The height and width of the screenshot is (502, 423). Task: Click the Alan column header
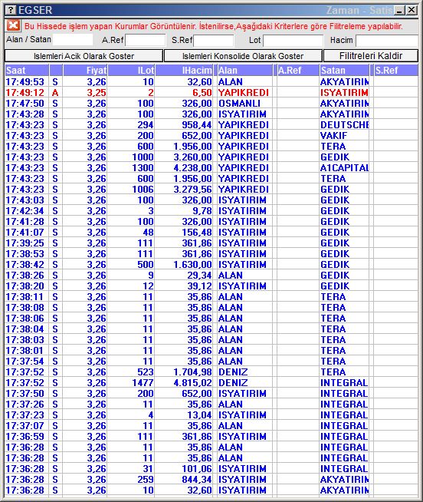pos(245,71)
